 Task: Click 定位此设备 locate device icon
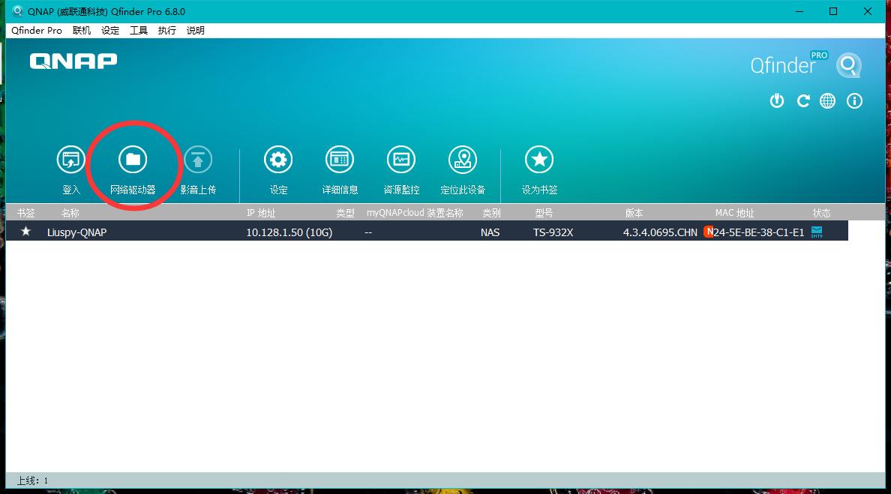point(463,160)
